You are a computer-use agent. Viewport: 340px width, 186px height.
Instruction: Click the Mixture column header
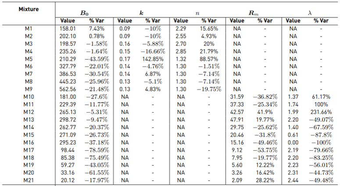pos(26,9)
